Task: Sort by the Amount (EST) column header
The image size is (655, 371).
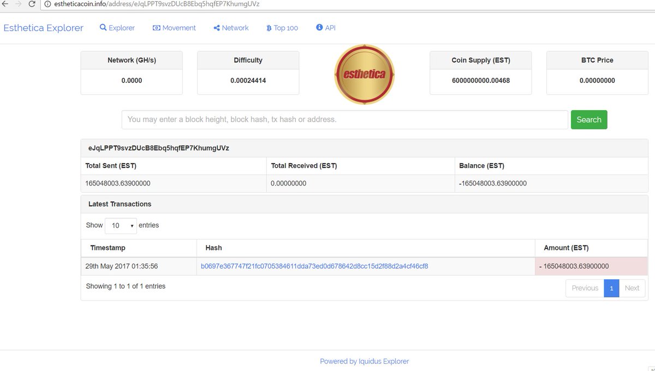Action: pyautogui.click(x=591, y=248)
